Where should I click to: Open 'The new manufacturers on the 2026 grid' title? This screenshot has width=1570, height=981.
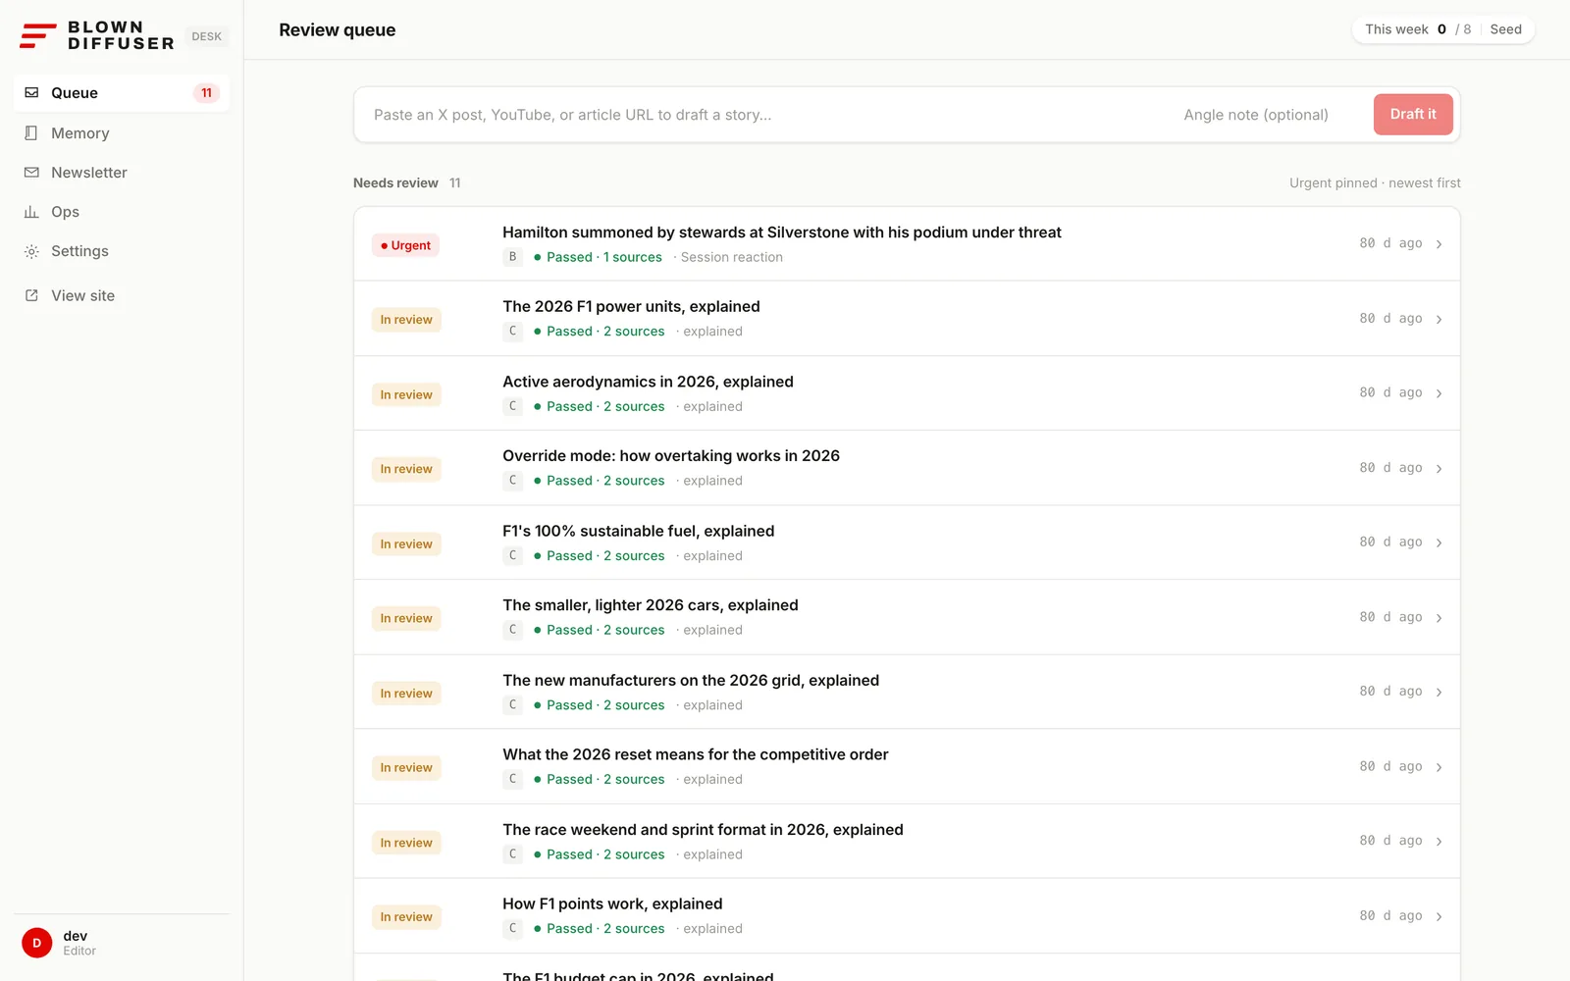(x=691, y=680)
